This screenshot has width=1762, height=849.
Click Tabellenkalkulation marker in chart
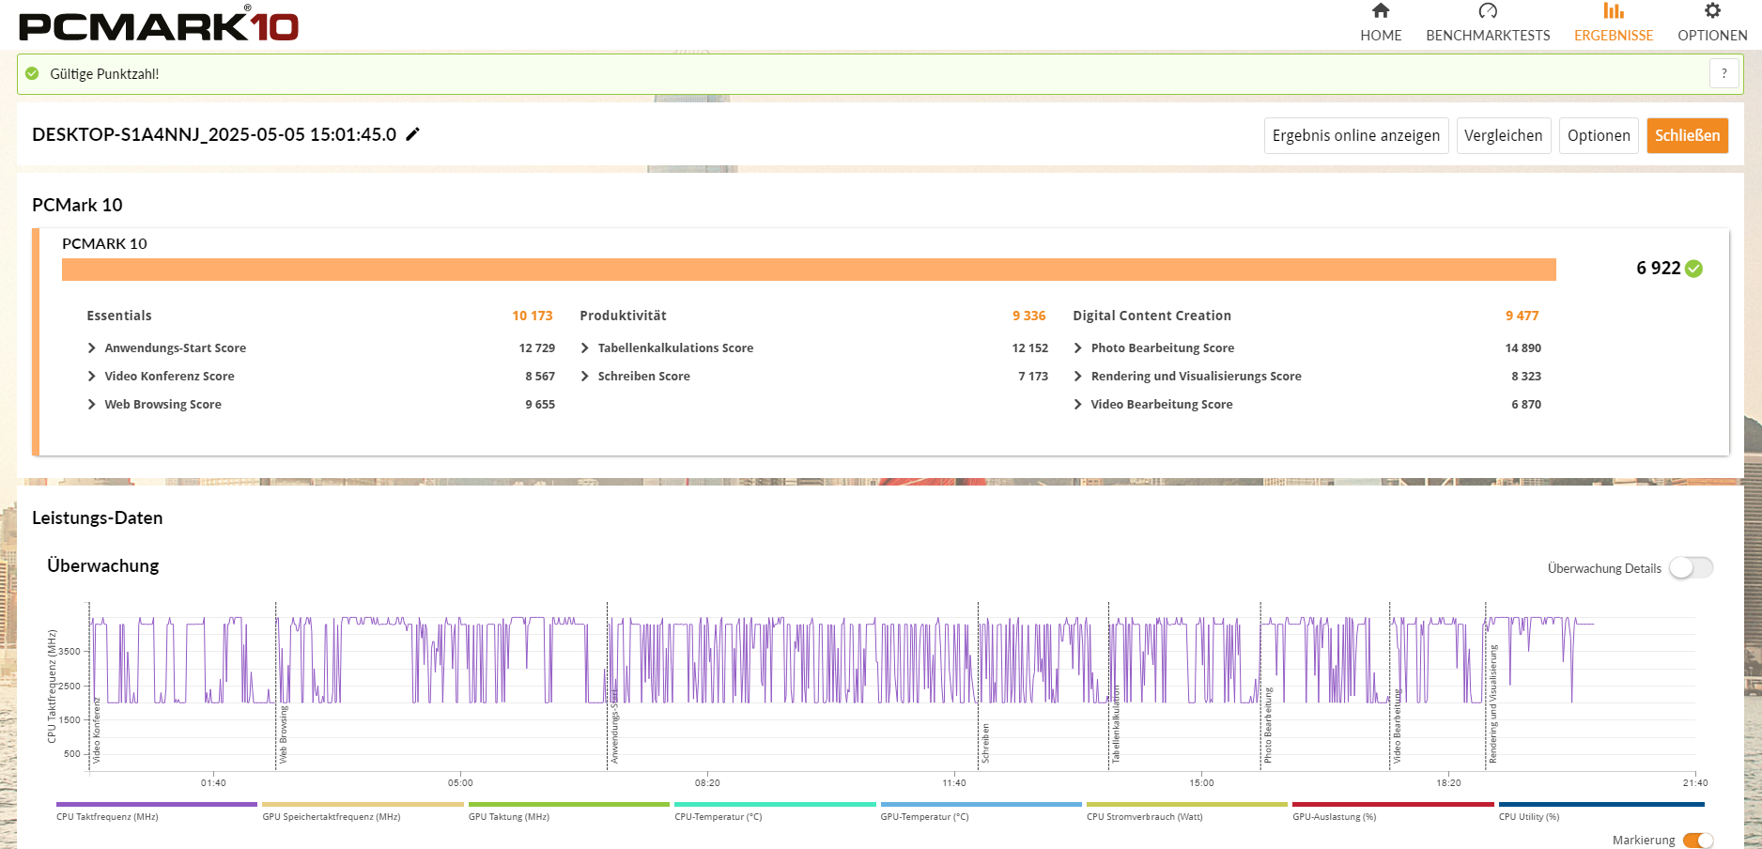coord(1116,723)
